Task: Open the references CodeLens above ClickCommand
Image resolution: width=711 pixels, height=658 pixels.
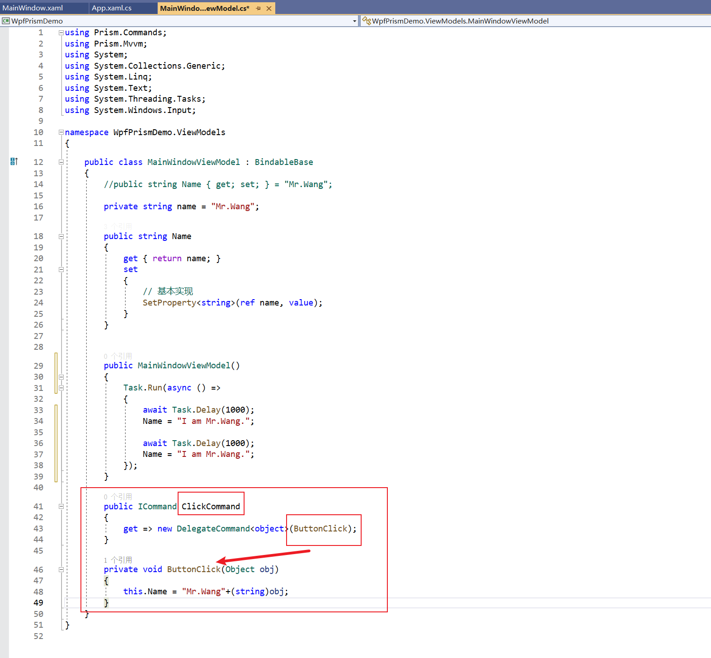Action: [x=118, y=497]
